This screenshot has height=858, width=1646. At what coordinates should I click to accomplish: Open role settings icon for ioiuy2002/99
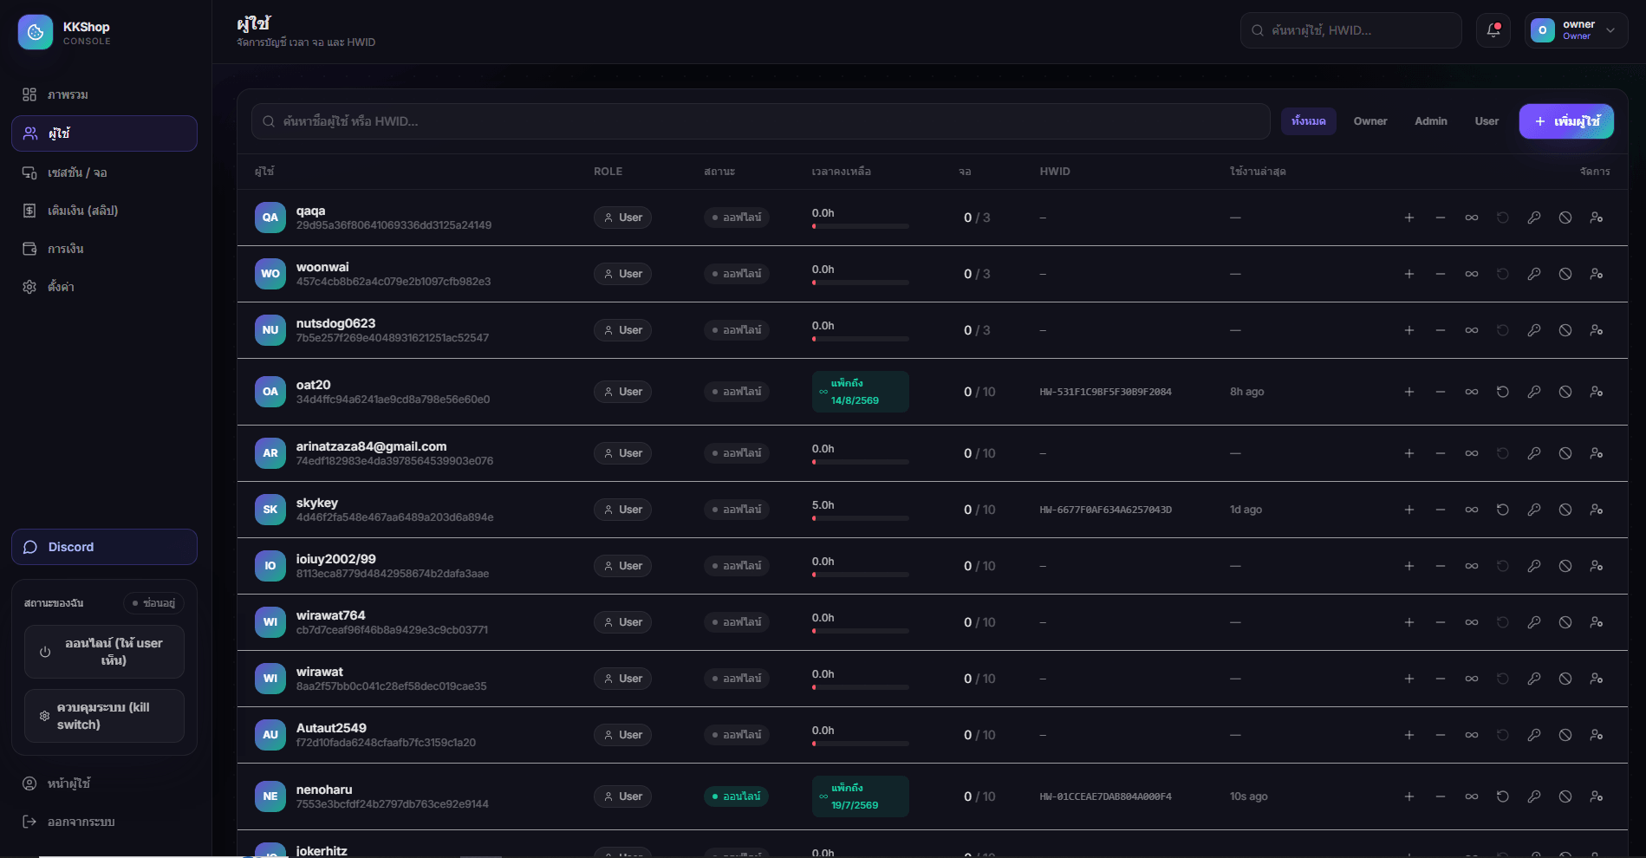point(1597,566)
